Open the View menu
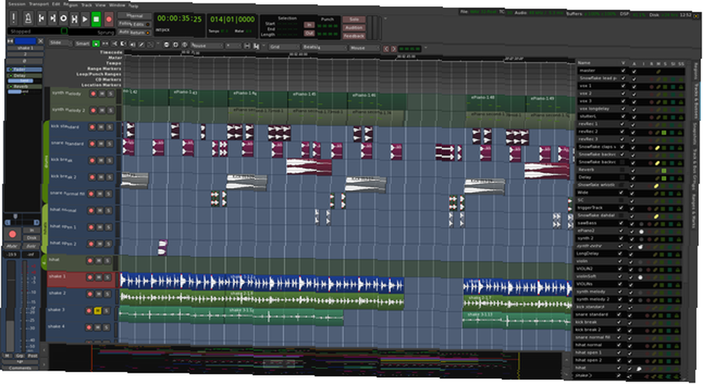This screenshot has width=703, height=384. (x=101, y=5)
